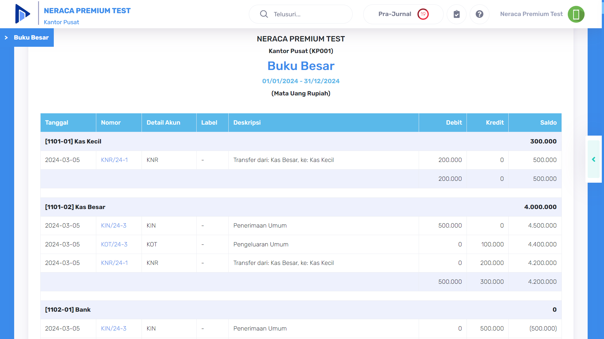The width and height of the screenshot is (604, 339).
Task: Expand the Buku Besar sidebar arrow
Action: point(6,38)
